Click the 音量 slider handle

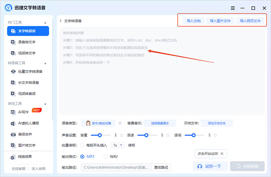pos(100,135)
